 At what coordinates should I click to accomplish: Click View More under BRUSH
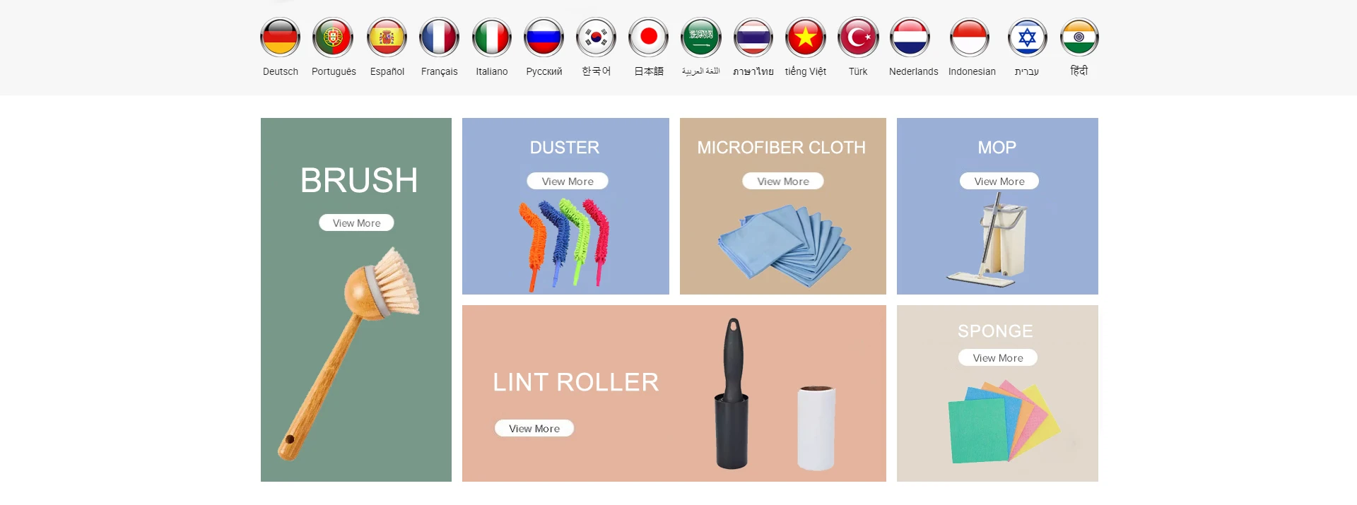tap(356, 222)
